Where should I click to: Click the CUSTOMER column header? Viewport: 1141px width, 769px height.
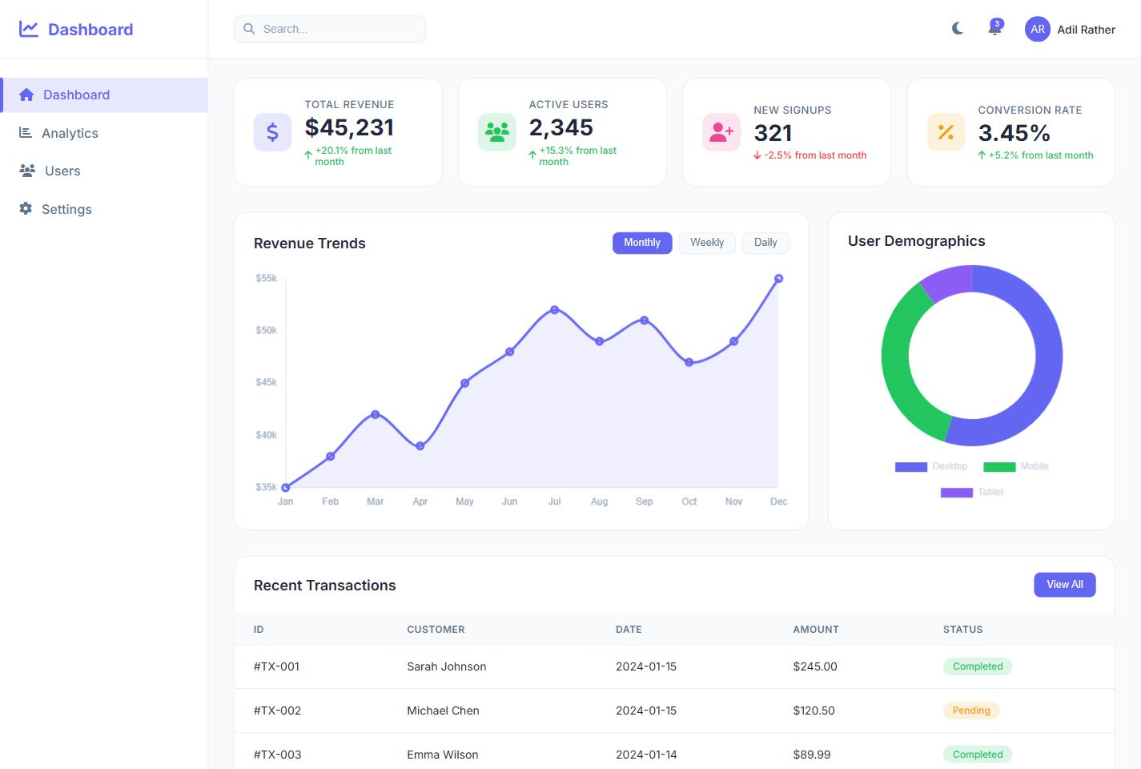tap(436, 630)
